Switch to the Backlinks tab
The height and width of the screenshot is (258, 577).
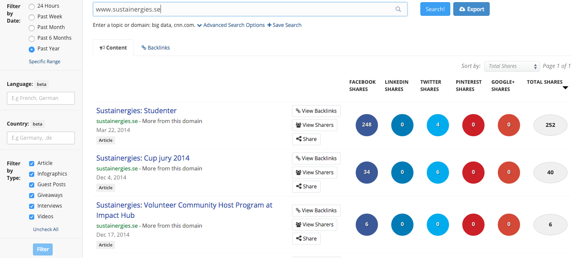155,47
